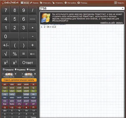Click the x² square key
The image size is (126, 118).
click(6, 63)
